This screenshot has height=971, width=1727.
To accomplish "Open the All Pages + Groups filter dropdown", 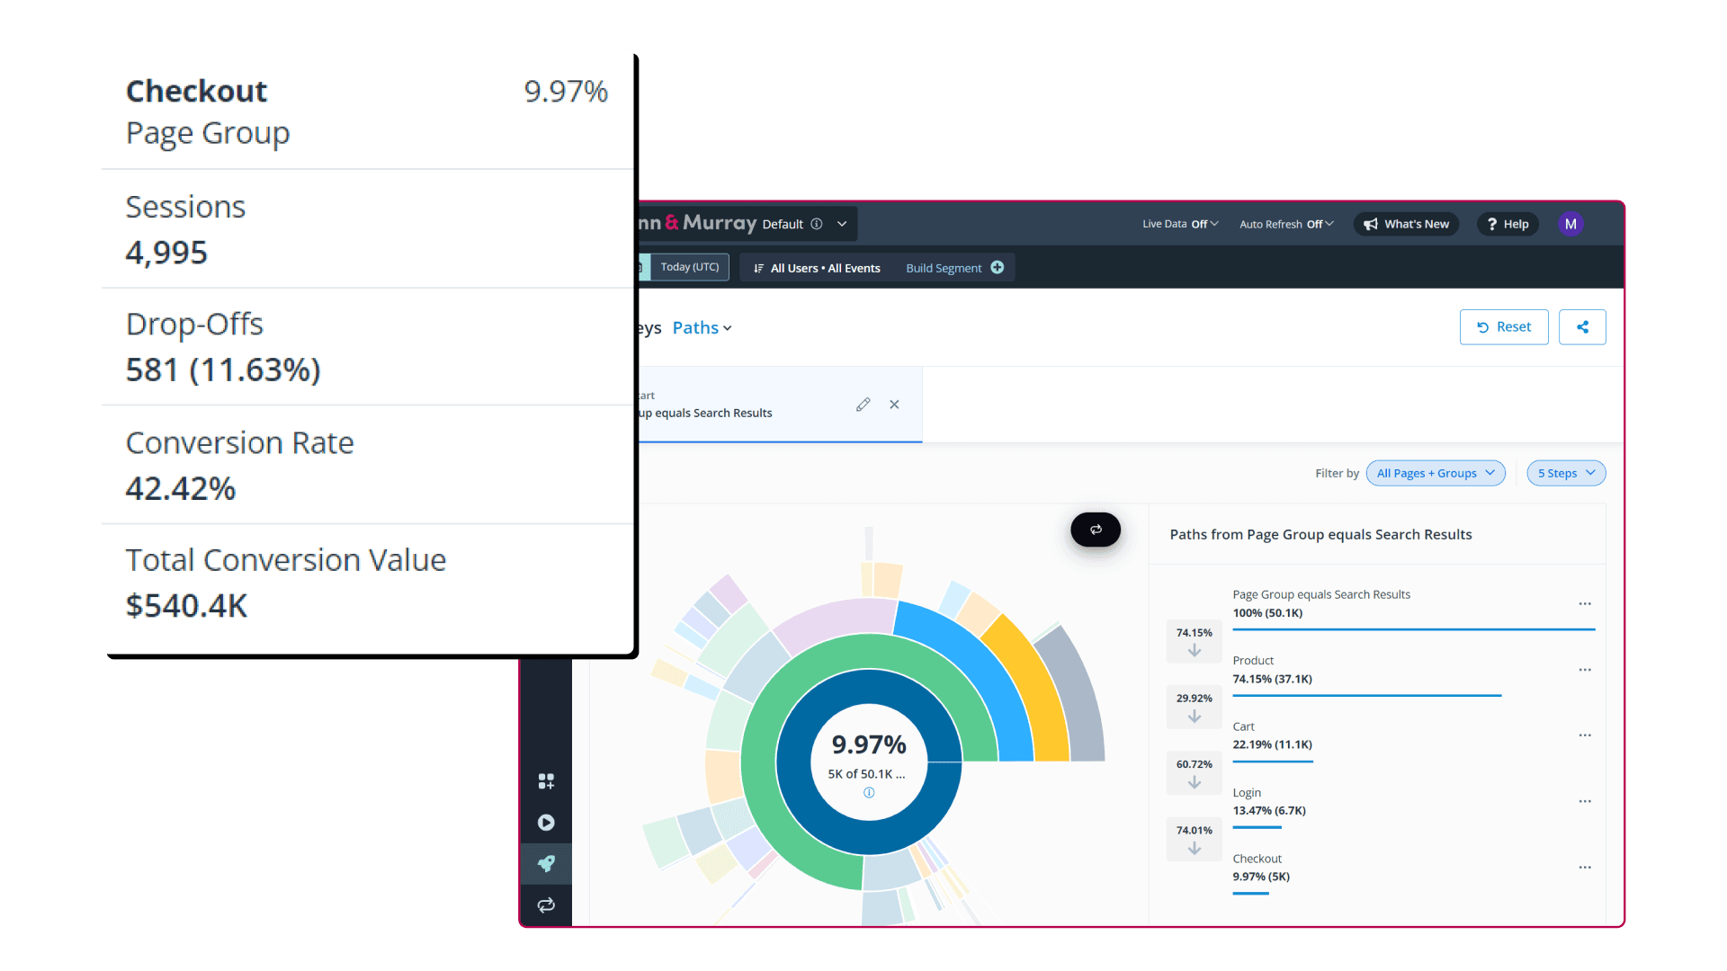I will click(1435, 472).
